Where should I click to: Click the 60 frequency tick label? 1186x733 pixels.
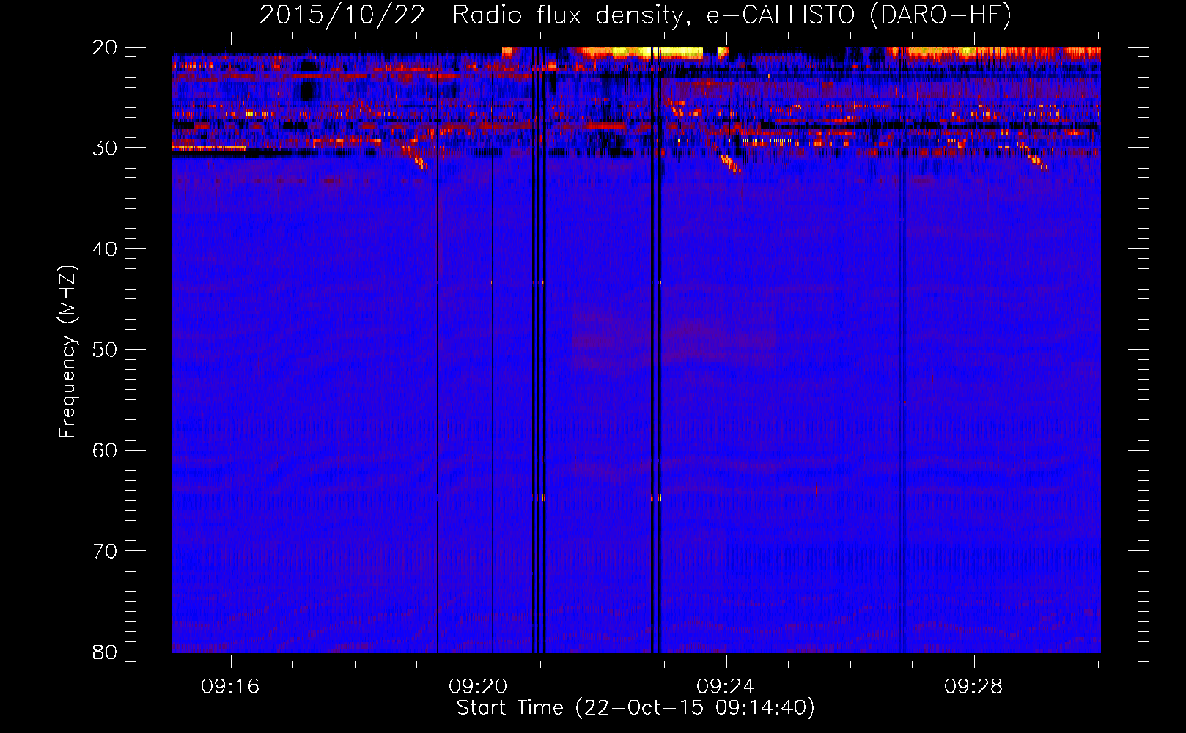[x=105, y=451]
